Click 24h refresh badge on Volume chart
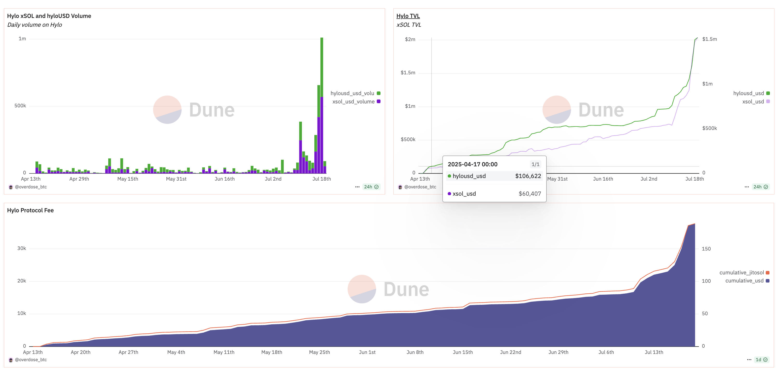This screenshot has height=369, width=779. pos(371,187)
